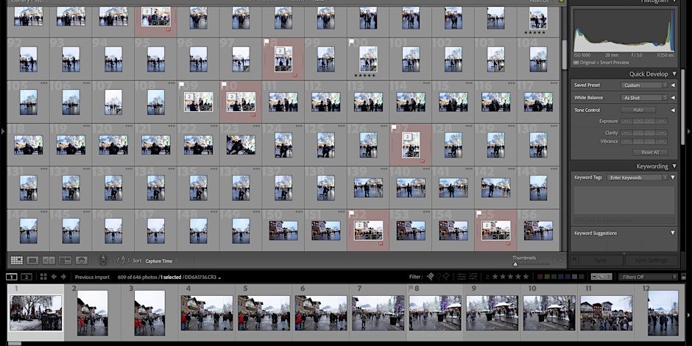The height and width of the screenshot is (346, 692).
Task: Click rating greater-than-or-equal symbol
Action: click(x=487, y=277)
